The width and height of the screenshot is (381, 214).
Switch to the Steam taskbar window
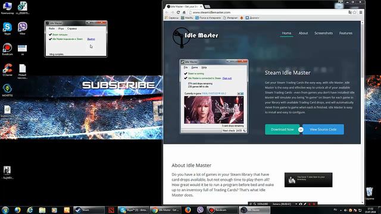[89, 210]
